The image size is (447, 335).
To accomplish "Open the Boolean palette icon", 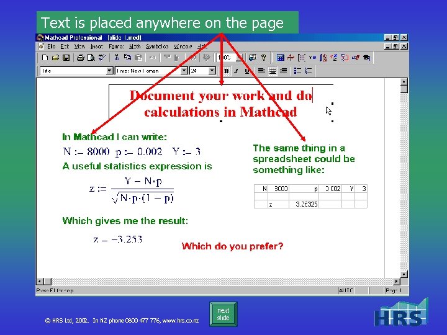I will 334,58.
